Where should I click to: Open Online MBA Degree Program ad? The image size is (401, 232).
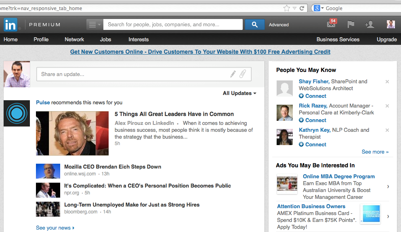(x=339, y=177)
